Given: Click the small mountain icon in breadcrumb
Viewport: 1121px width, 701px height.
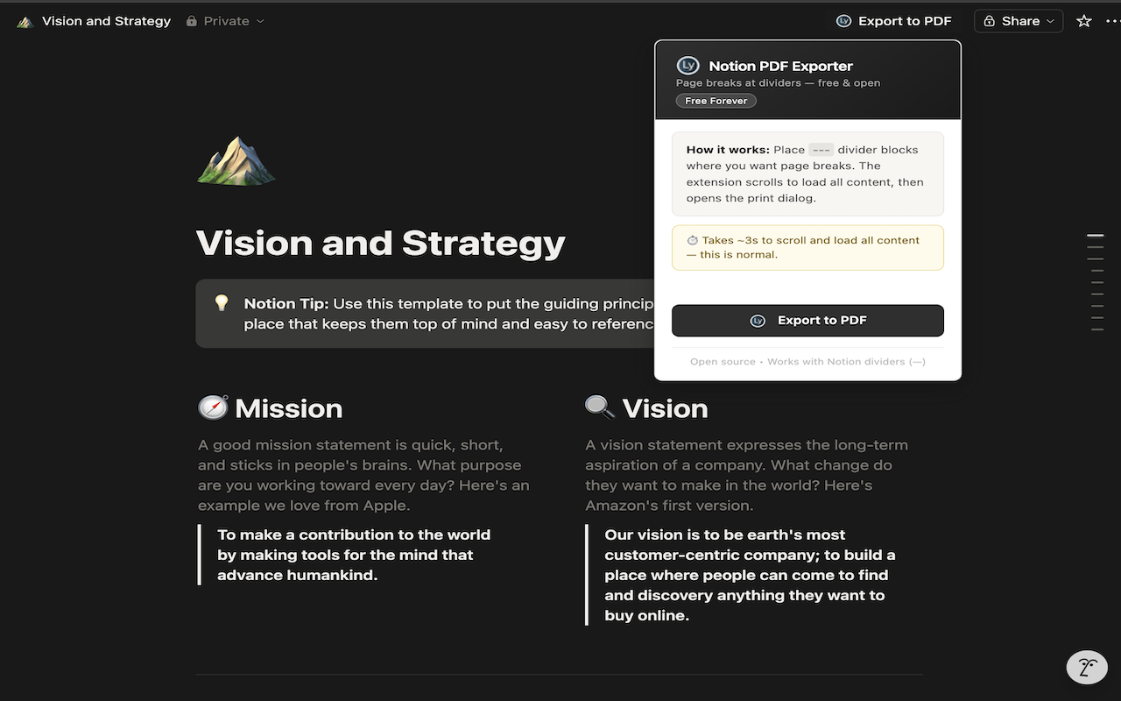Looking at the screenshot, I should [x=25, y=21].
